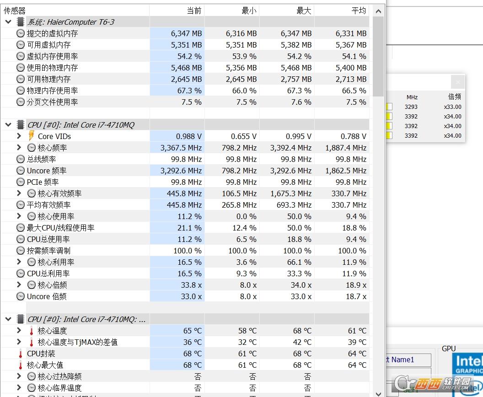Image resolution: width=483 pixels, height=397 pixels.
Task: Expand the 核心使用率 row
Action: [19, 216]
